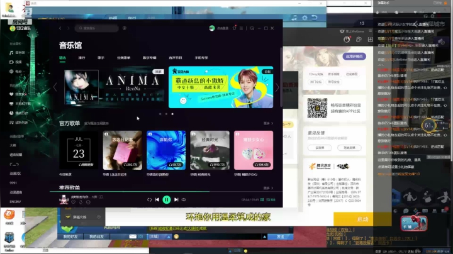Screen dimensions: 453x254
Task: Open the download icon in WeGame toolbar
Action: click(371, 40)
